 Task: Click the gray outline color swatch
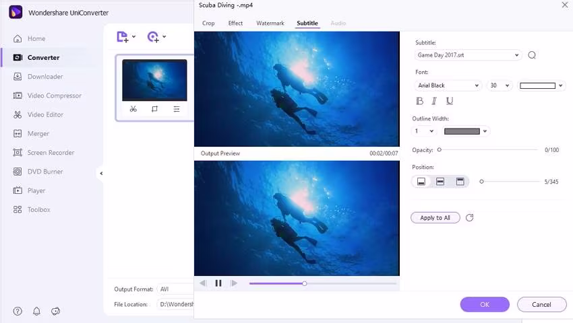pos(462,131)
